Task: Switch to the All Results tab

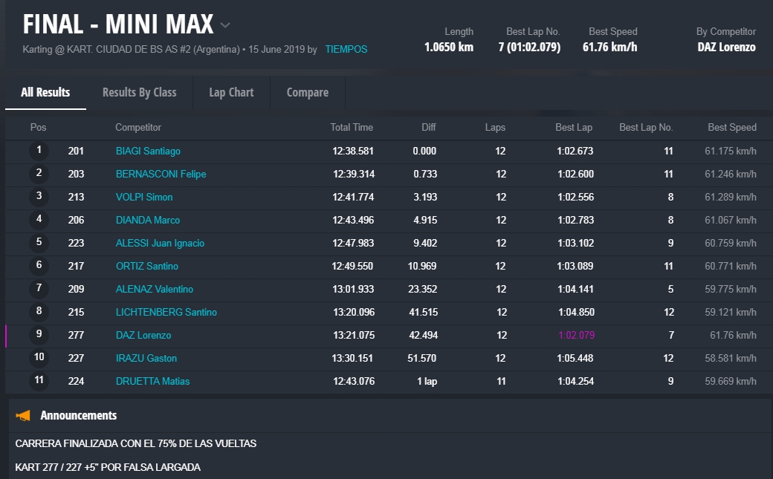Action: click(x=45, y=92)
